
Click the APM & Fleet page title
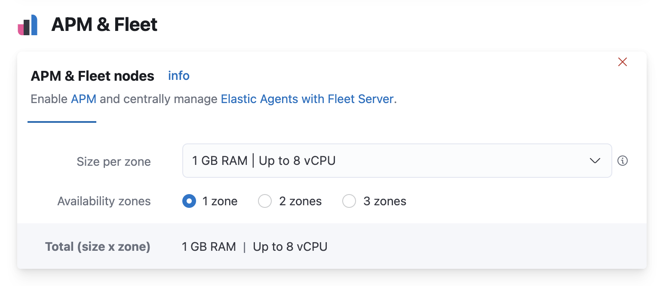coord(104,24)
